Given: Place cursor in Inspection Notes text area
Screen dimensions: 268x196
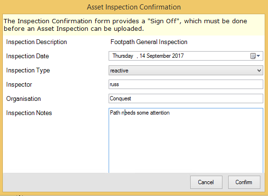Looking at the screenshot, I should click(186, 141).
